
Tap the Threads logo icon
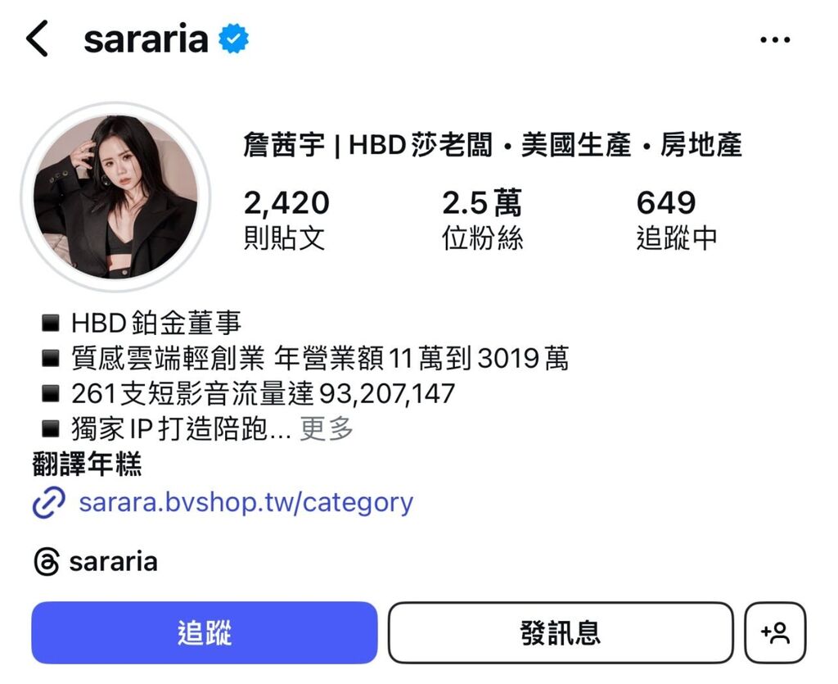coord(47,562)
